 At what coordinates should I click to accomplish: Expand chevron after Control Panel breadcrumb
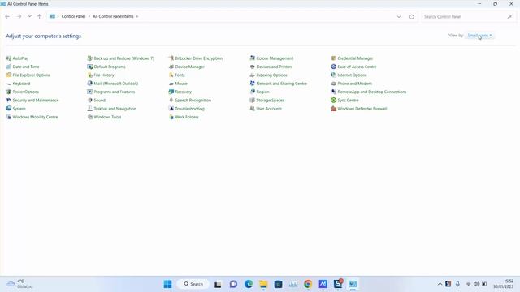coord(89,16)
